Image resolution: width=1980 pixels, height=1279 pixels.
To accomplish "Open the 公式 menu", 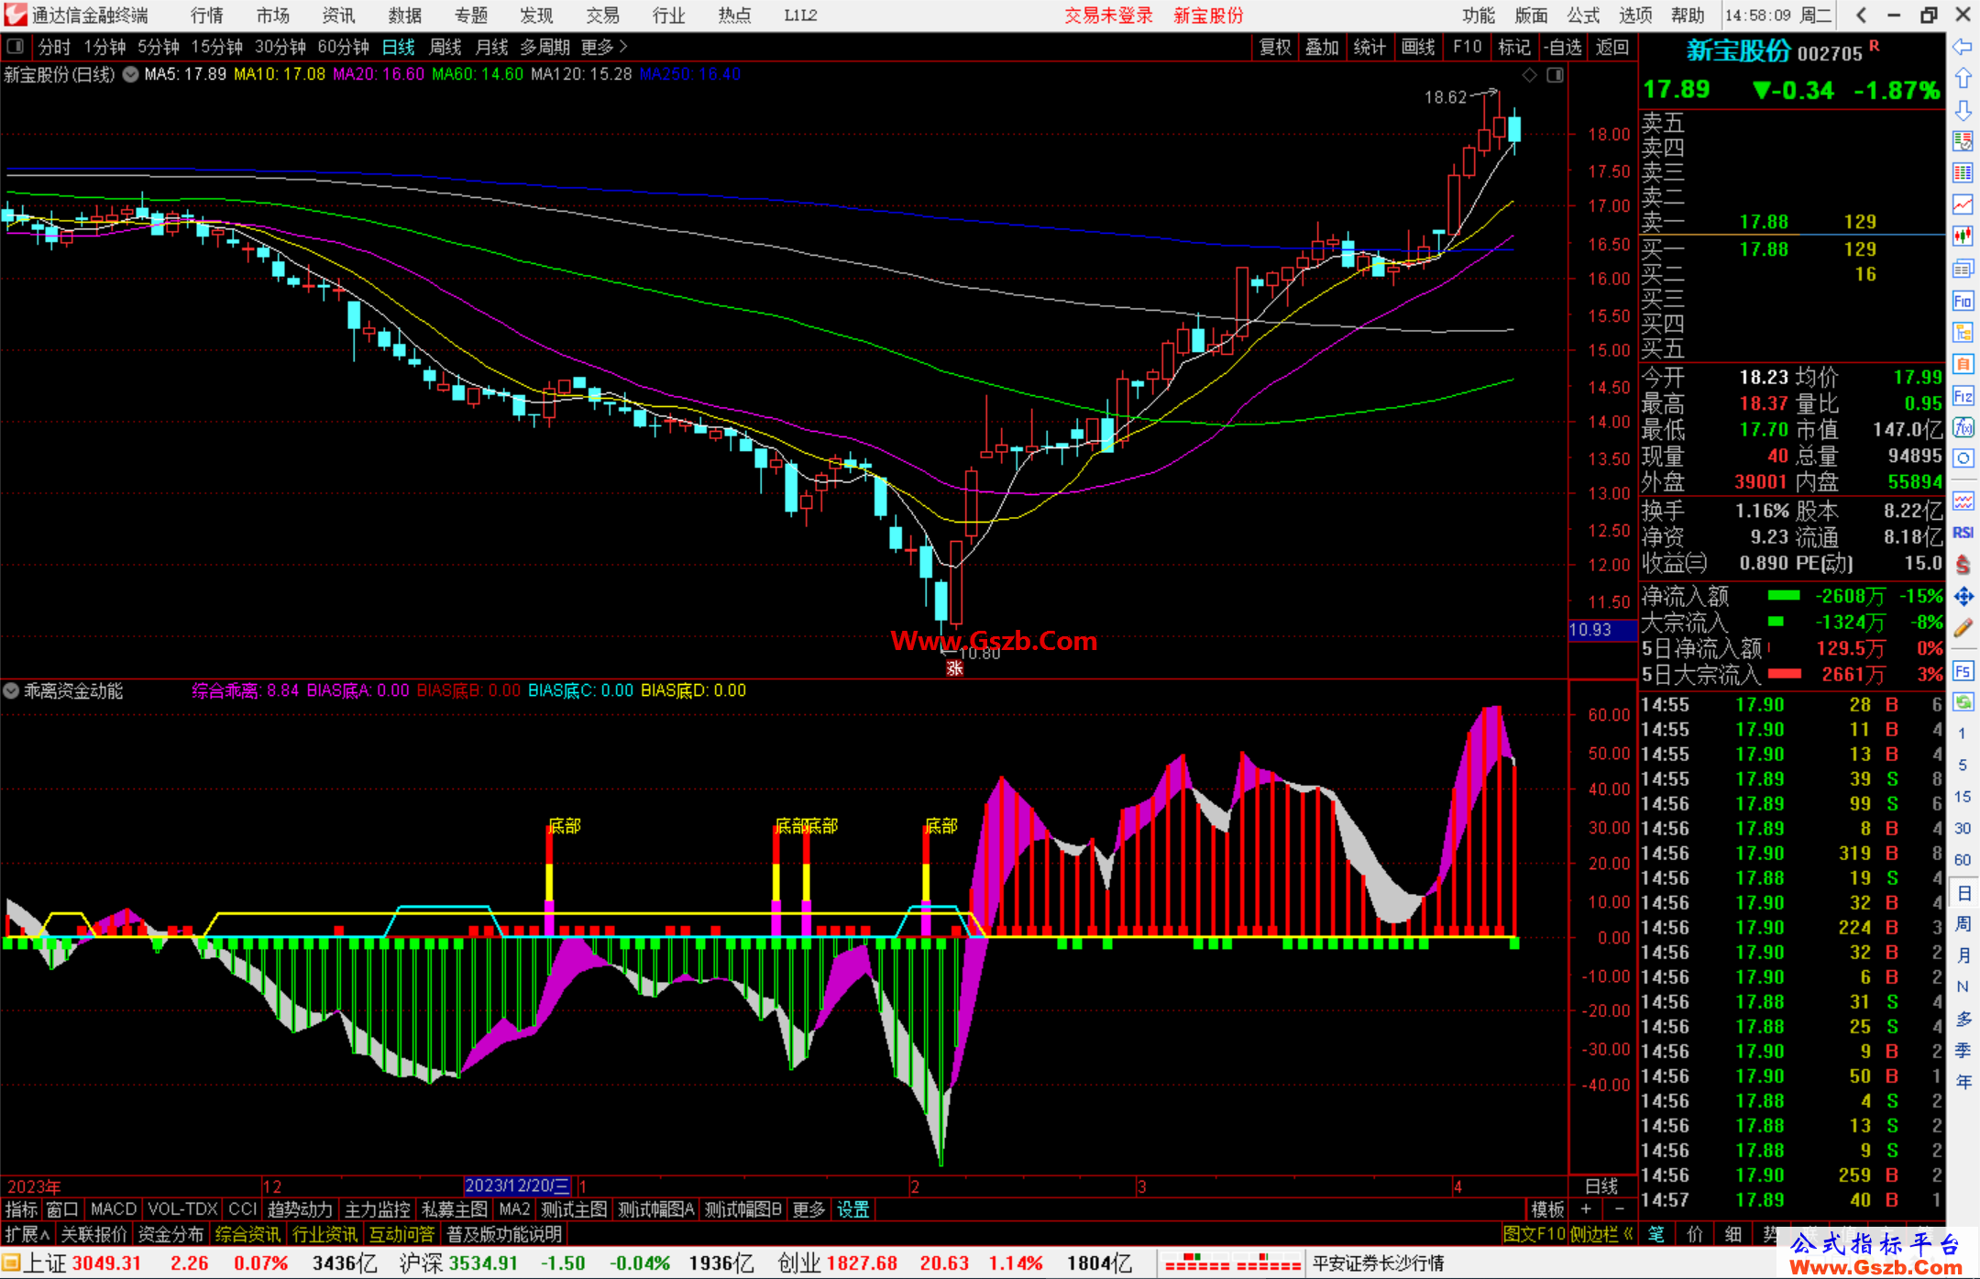I will [1582, 16].
